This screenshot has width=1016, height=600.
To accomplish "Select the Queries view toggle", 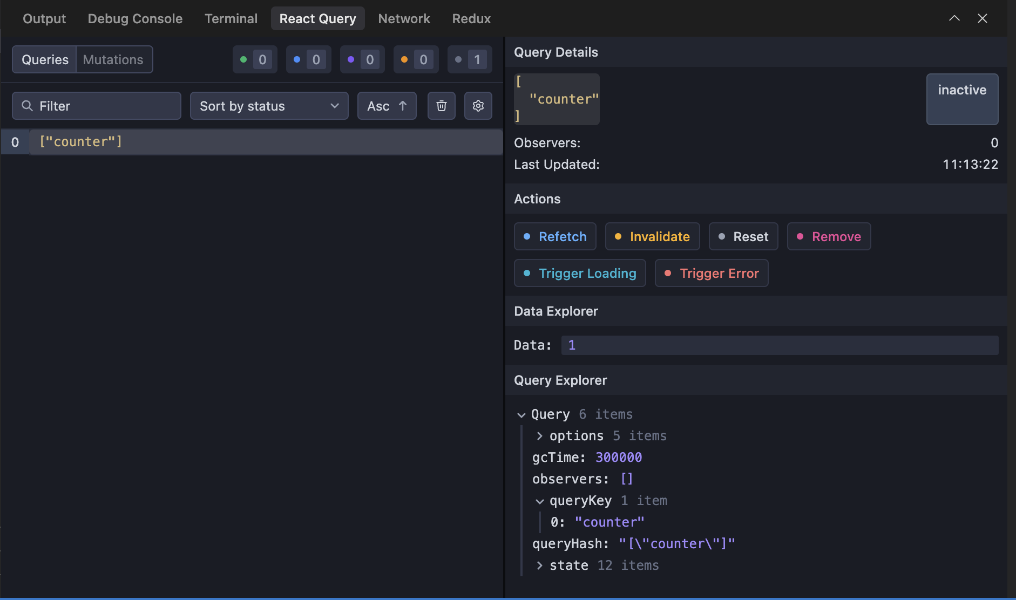I will 45,59.
